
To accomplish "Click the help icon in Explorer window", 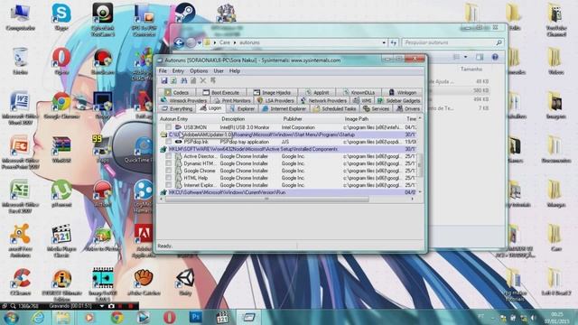I will (495, 57).
